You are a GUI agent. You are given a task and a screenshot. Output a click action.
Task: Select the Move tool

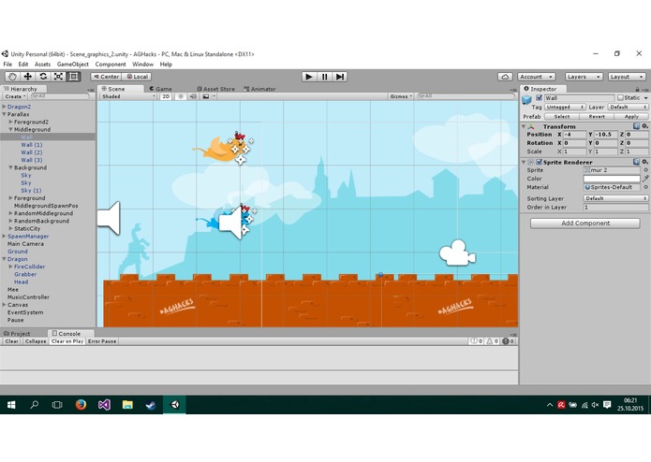coord(28,77)
